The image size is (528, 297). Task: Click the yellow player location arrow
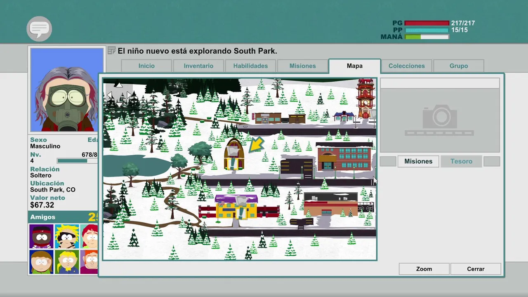256,144
